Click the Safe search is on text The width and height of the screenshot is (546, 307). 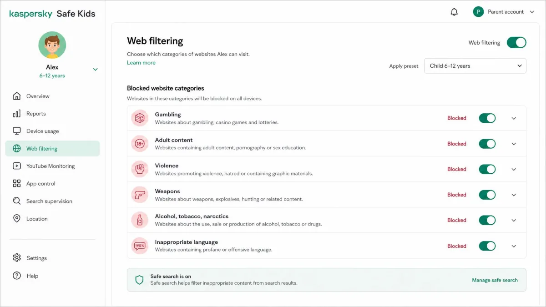[171, 277]
